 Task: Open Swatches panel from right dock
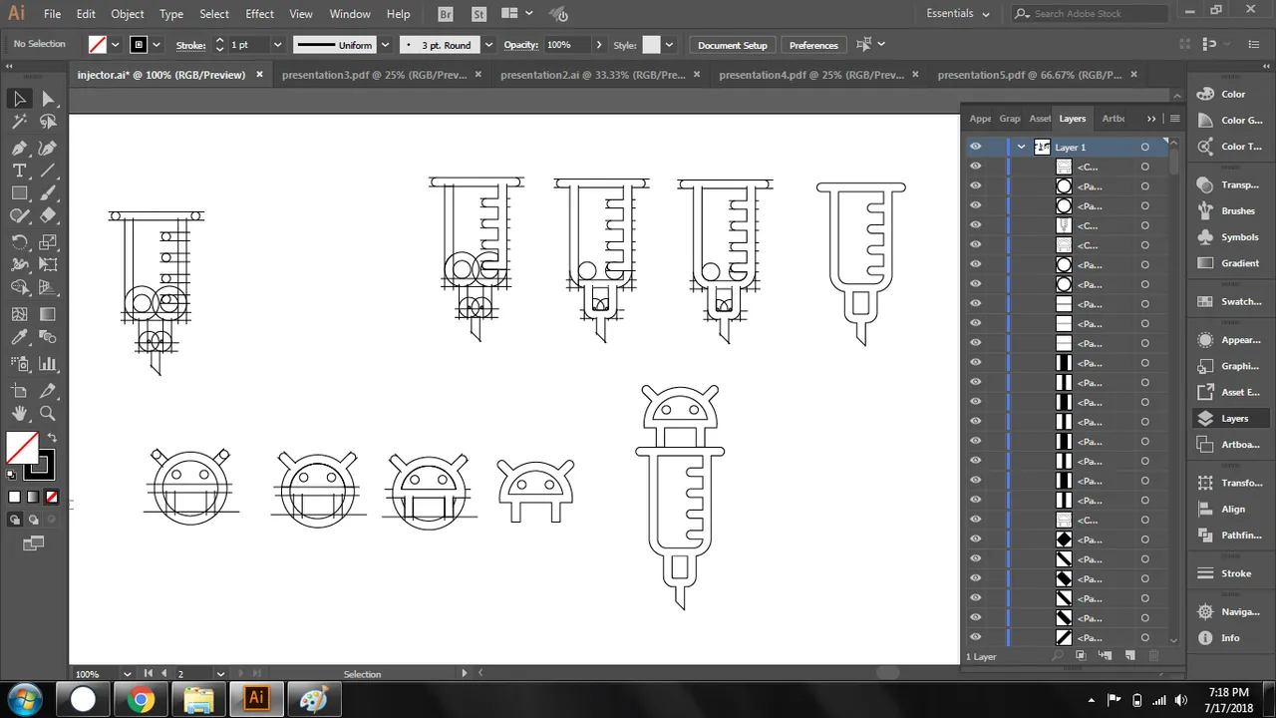pyautogui.click(x=1229, y=301)
